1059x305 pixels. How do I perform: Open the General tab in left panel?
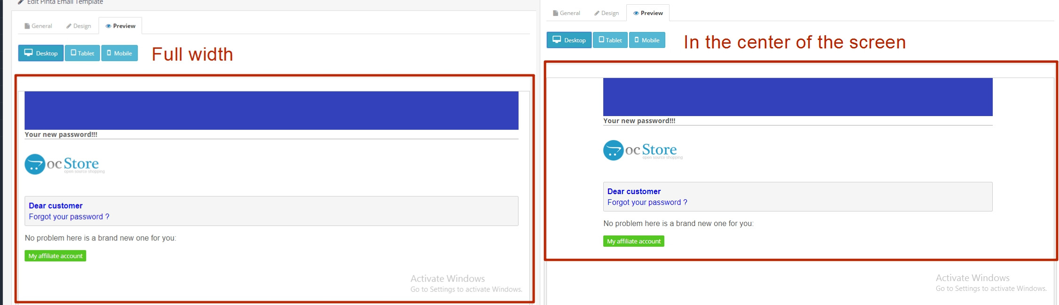point(38,26)
